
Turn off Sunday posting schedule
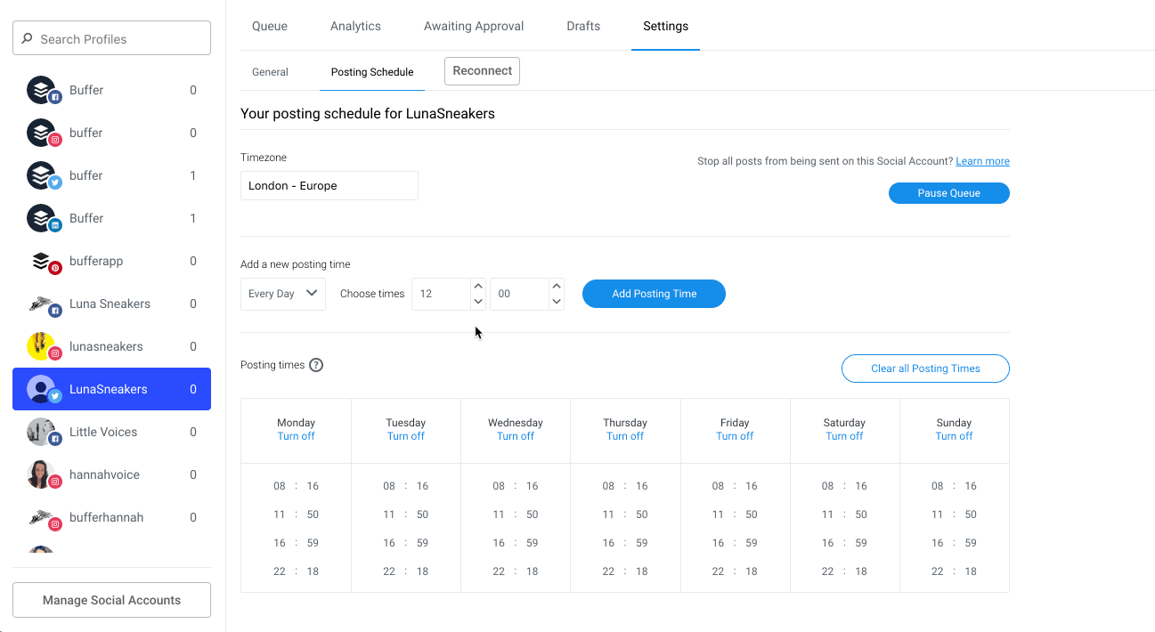pyautogui.click(x=954, y=436)
